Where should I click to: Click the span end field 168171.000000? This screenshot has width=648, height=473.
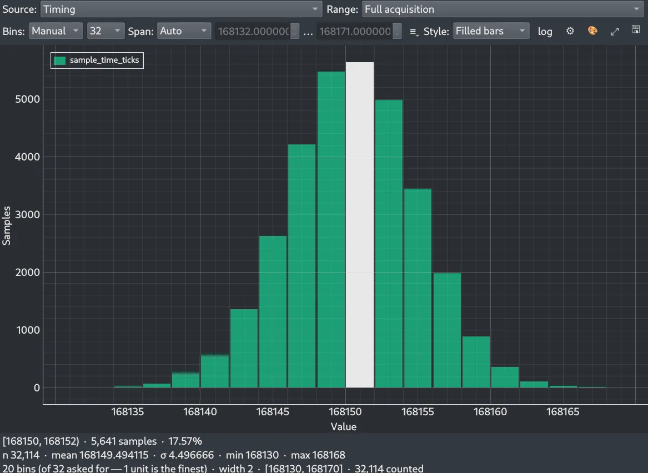355,32
